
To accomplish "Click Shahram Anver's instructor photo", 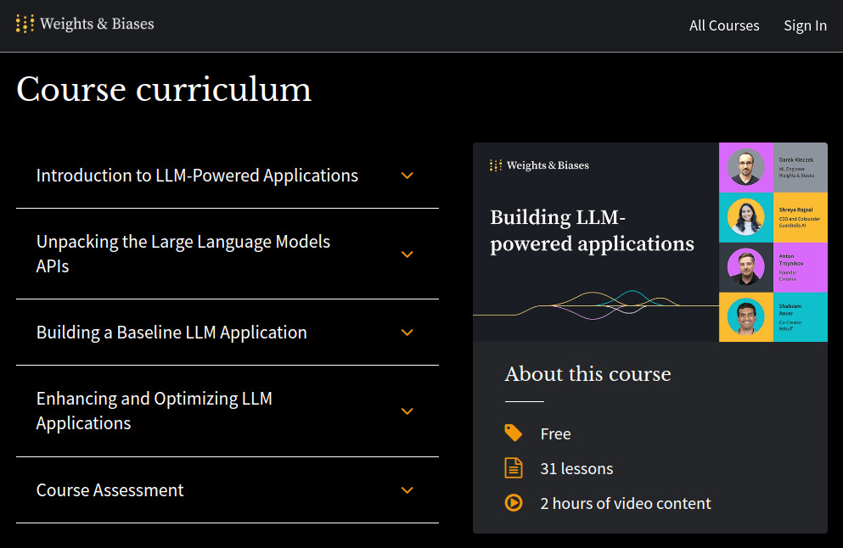I will (745, 316).
